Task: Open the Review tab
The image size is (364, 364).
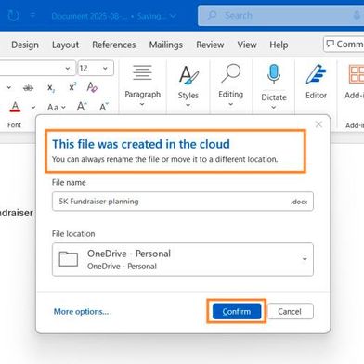Action: click(x=210, y=45)
